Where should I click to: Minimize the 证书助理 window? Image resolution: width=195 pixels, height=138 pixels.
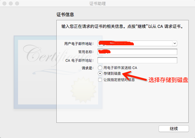(x=11, y=3)
